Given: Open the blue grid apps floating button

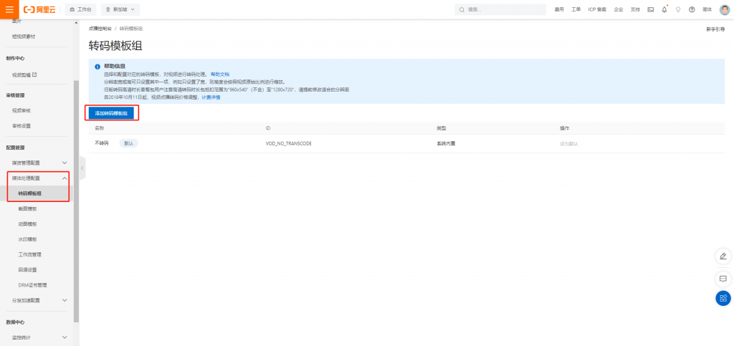Looking at the screenshot, I should (723, 298).
